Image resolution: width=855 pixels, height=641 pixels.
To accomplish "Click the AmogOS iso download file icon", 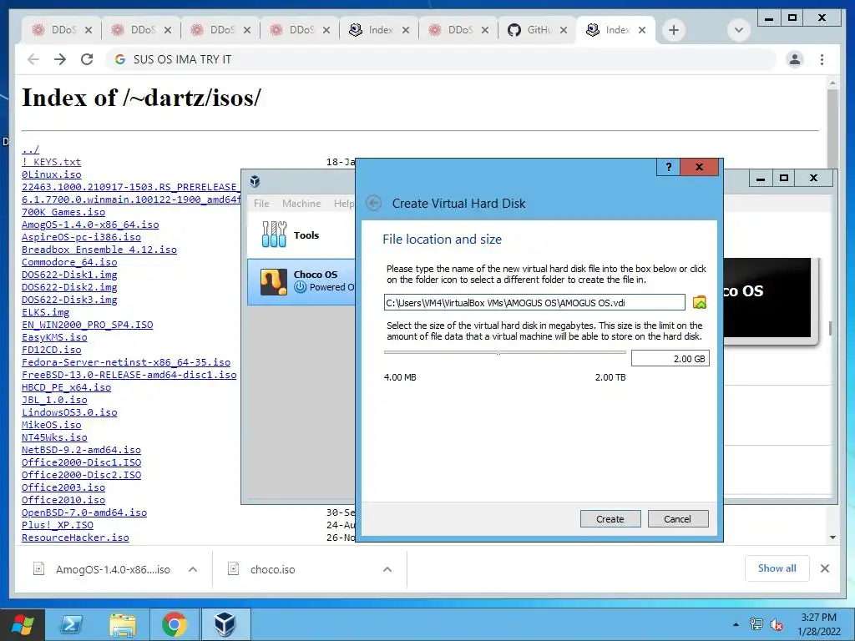I will coord(38,569).
